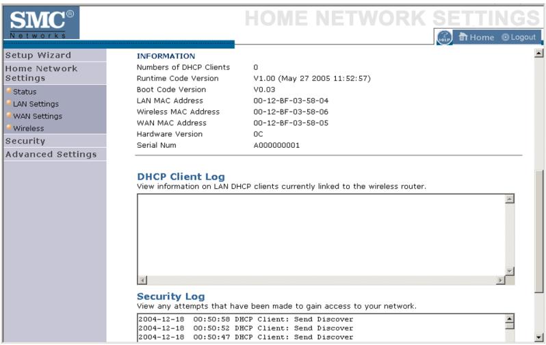Click the DHCP Client Log heading

(181, 177)
